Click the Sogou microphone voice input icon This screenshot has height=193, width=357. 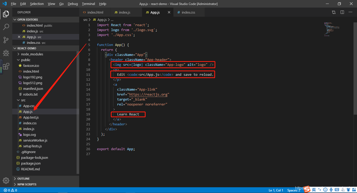(x=331, y=190)
